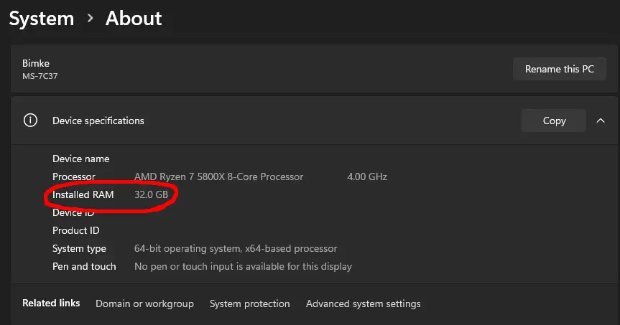Image resolution: width=620 pixels, height=325 pixels.
Task: Open the Domain or workgroup link
Action: [144, 303]
